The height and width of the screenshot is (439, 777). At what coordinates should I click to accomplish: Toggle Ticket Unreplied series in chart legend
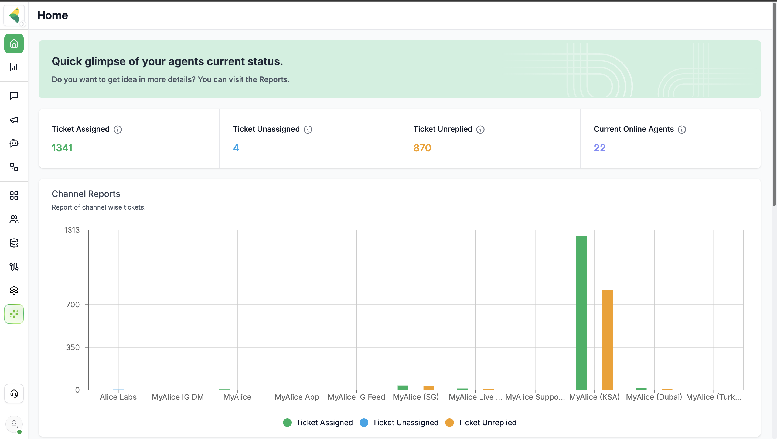481,423
